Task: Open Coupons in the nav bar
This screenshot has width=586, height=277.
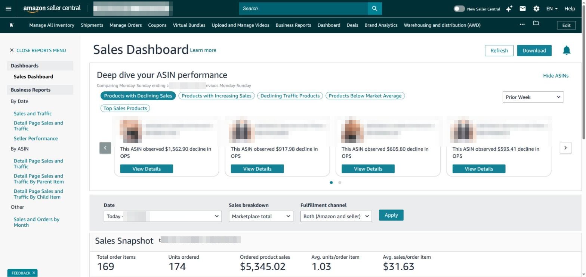Action: click(157, 25)
